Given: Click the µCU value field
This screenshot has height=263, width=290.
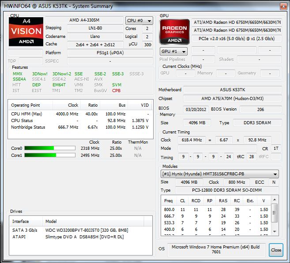Looking at the screenshot, I should tap(147, 44).
